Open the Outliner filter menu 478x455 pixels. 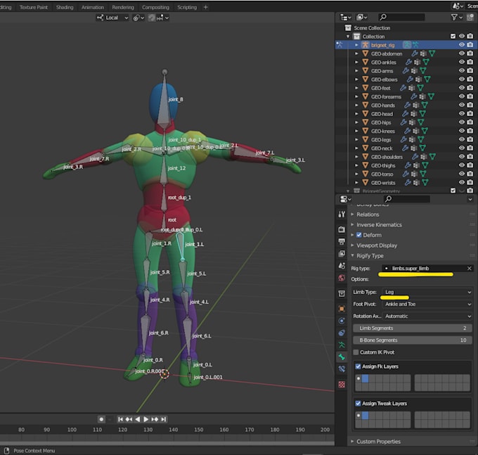click(456, 18)
